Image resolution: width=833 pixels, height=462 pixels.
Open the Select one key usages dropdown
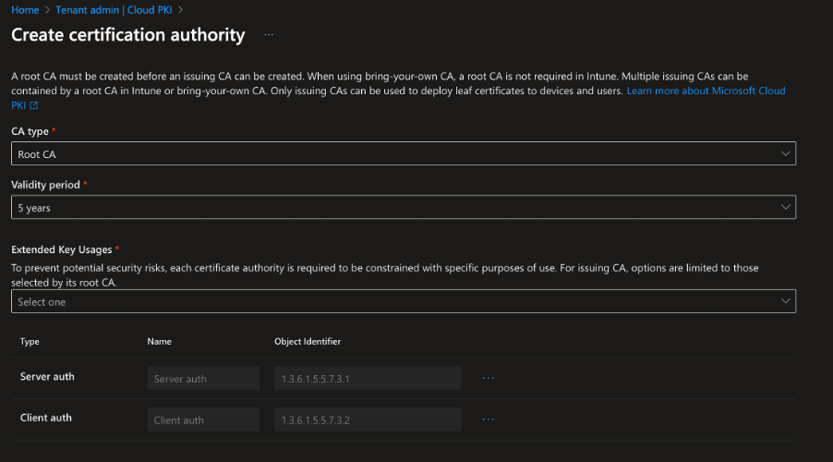(x=404, y=301)
